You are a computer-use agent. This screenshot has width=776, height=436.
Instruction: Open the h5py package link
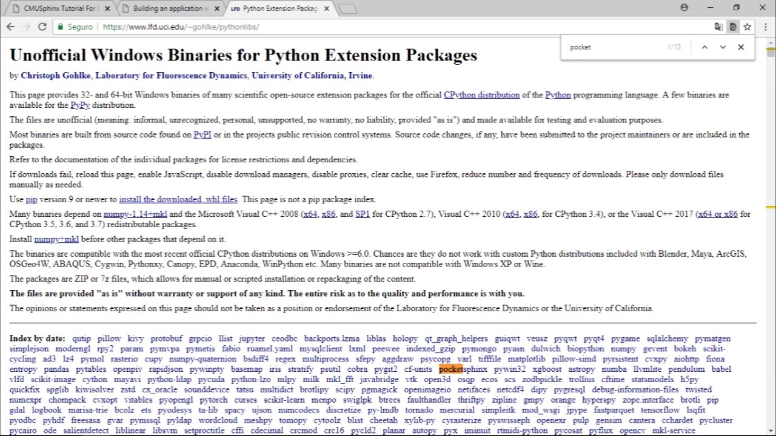689,380
